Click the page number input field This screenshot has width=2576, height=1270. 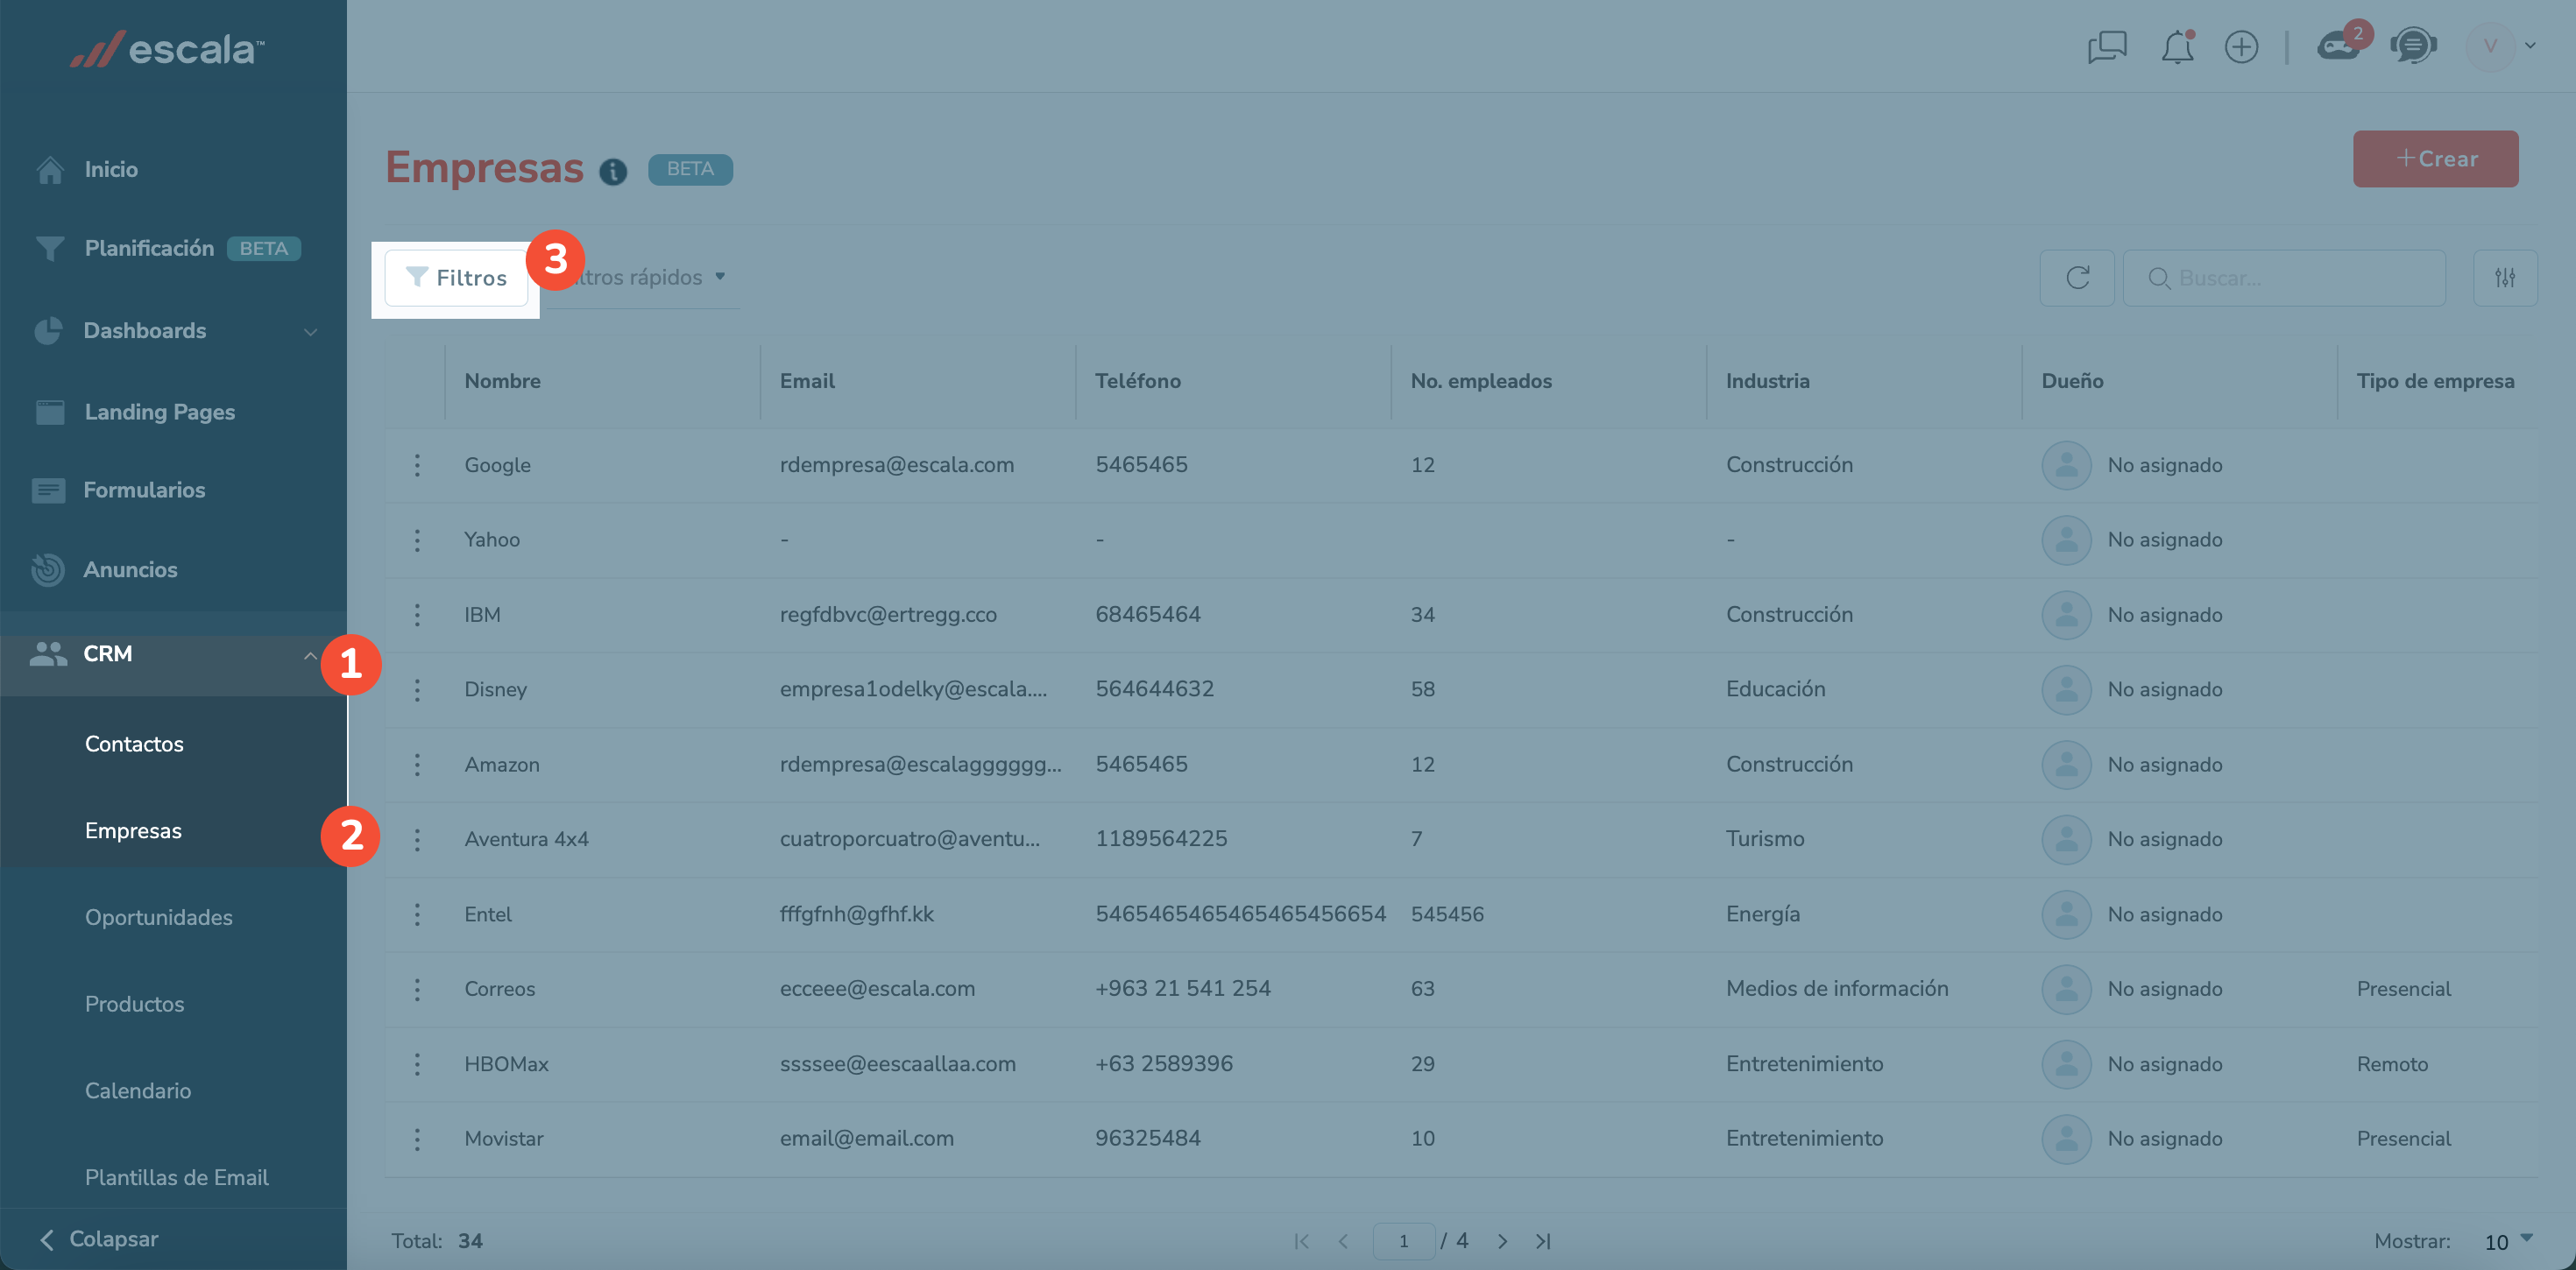coord(1403,1241)
